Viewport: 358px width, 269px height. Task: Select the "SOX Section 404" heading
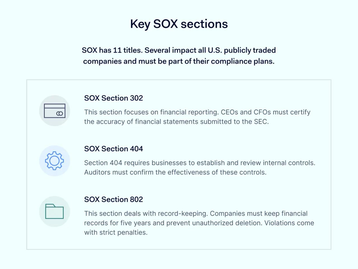click(113, 149)
